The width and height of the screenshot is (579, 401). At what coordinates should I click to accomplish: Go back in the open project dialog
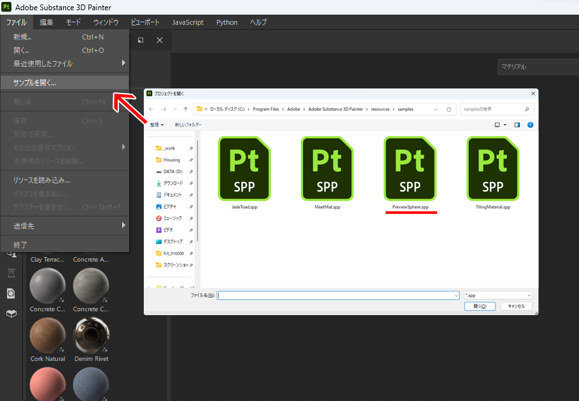[x=151, y=109]
